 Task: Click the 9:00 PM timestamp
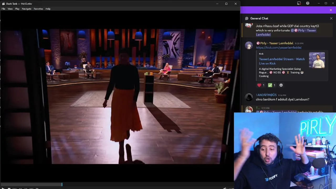299,44
